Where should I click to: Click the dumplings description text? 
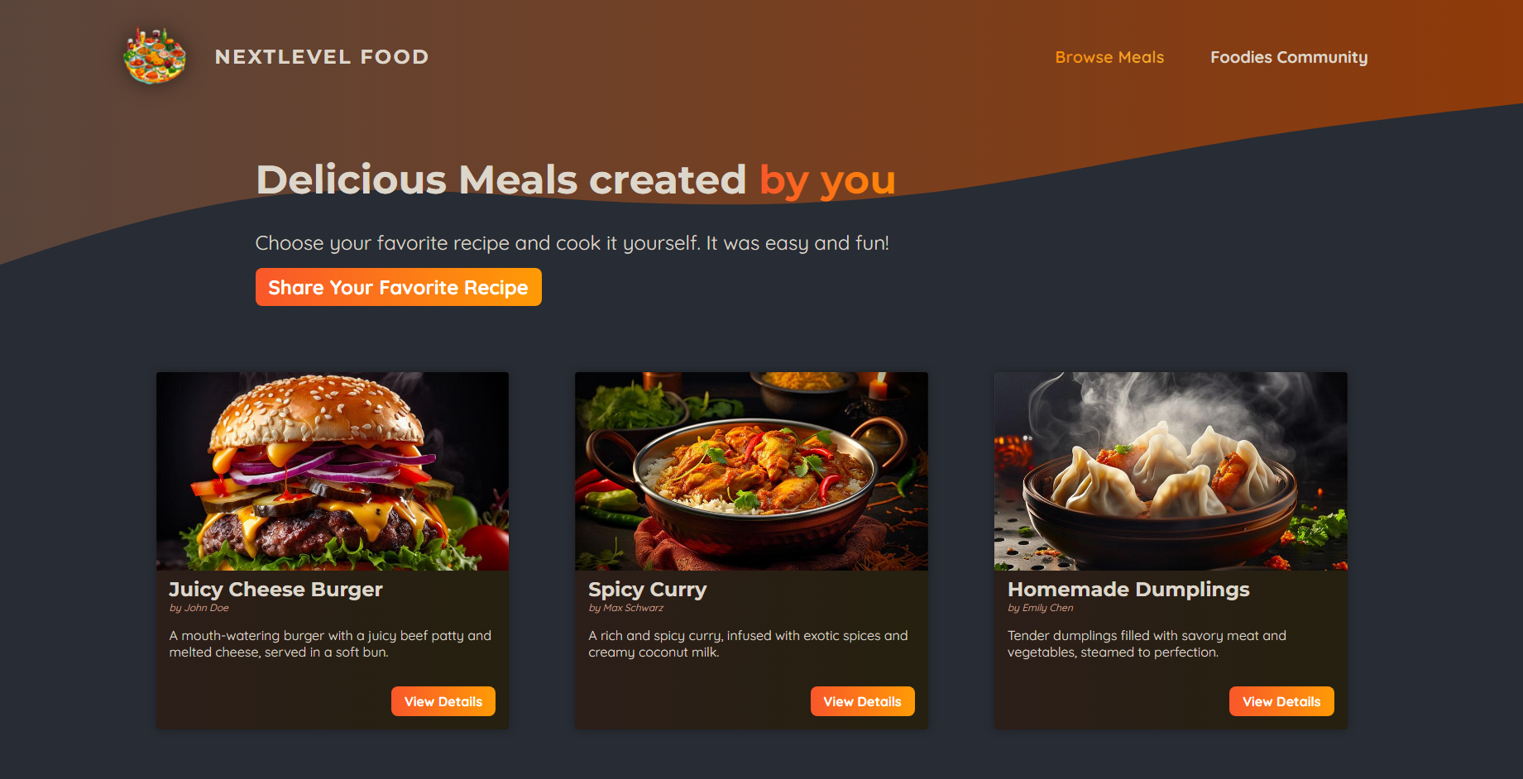pos(1147,643)
